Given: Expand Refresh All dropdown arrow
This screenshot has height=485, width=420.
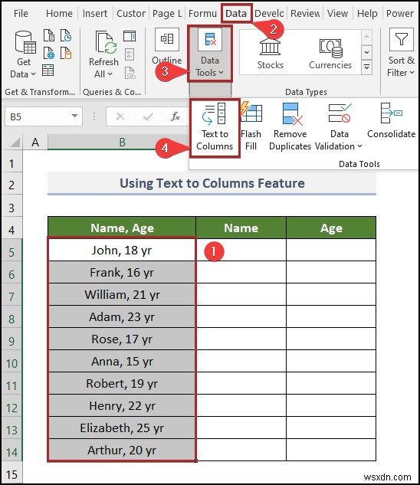Looking at the screenshot, I should 110,74.
